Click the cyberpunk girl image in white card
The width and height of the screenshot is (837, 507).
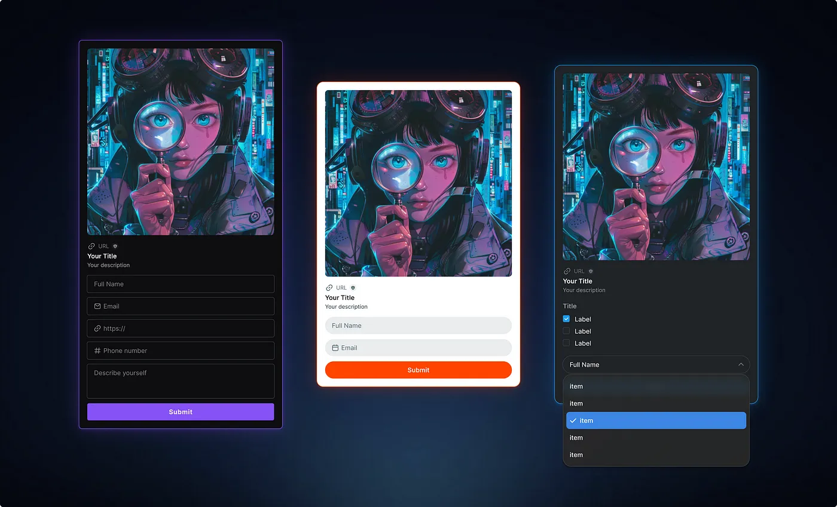coord(418,183)
